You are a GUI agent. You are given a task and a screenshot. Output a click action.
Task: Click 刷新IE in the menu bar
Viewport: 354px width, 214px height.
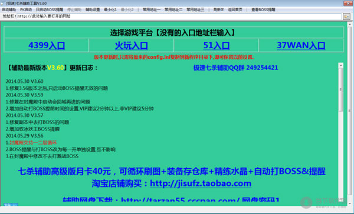click(x=218, y=9)
